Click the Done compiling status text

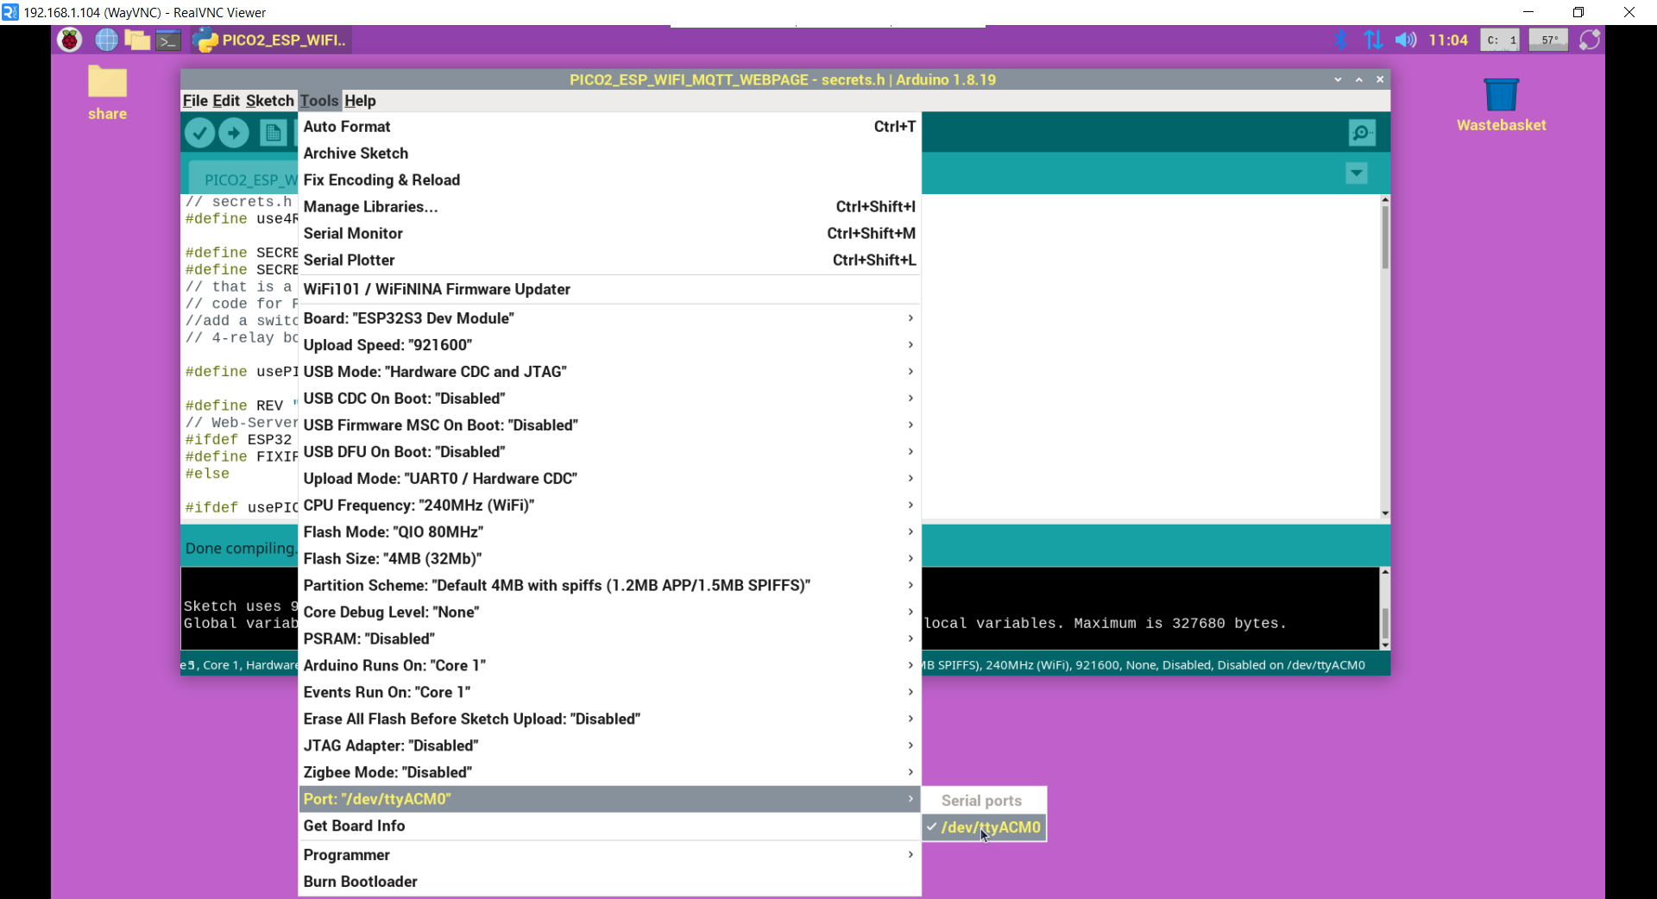(x=241, y=549)
